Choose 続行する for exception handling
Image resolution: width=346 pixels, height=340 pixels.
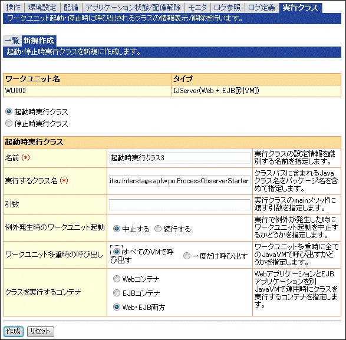tap(158, 229)
